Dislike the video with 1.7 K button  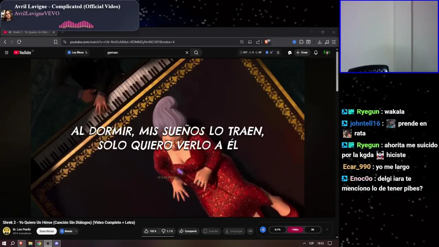(167, 231)
